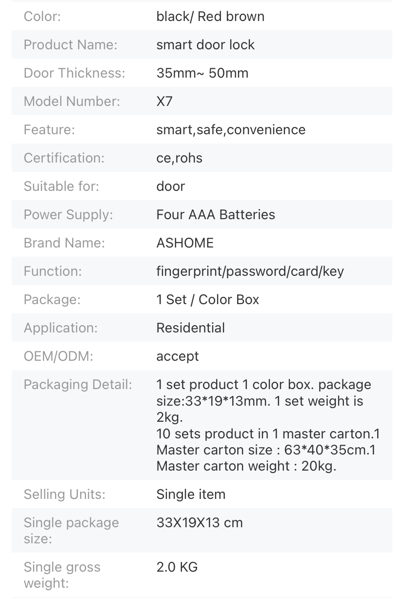Tap the 'Suitable for:' label

(61, 186)
